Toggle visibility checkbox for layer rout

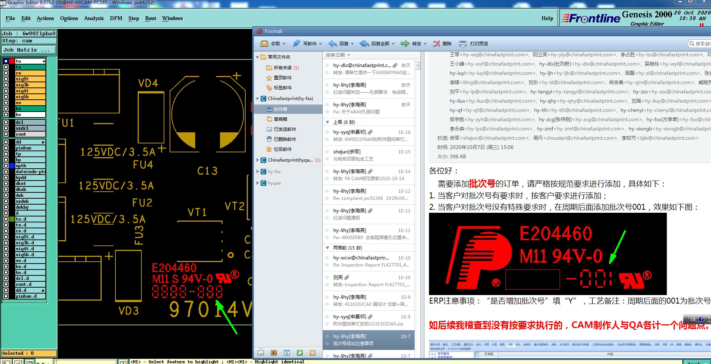6,134
